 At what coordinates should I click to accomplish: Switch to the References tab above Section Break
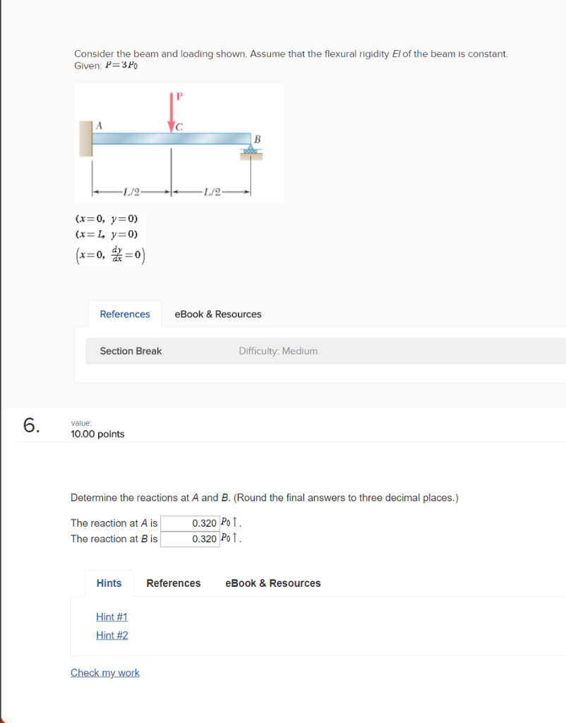point(125,313)
